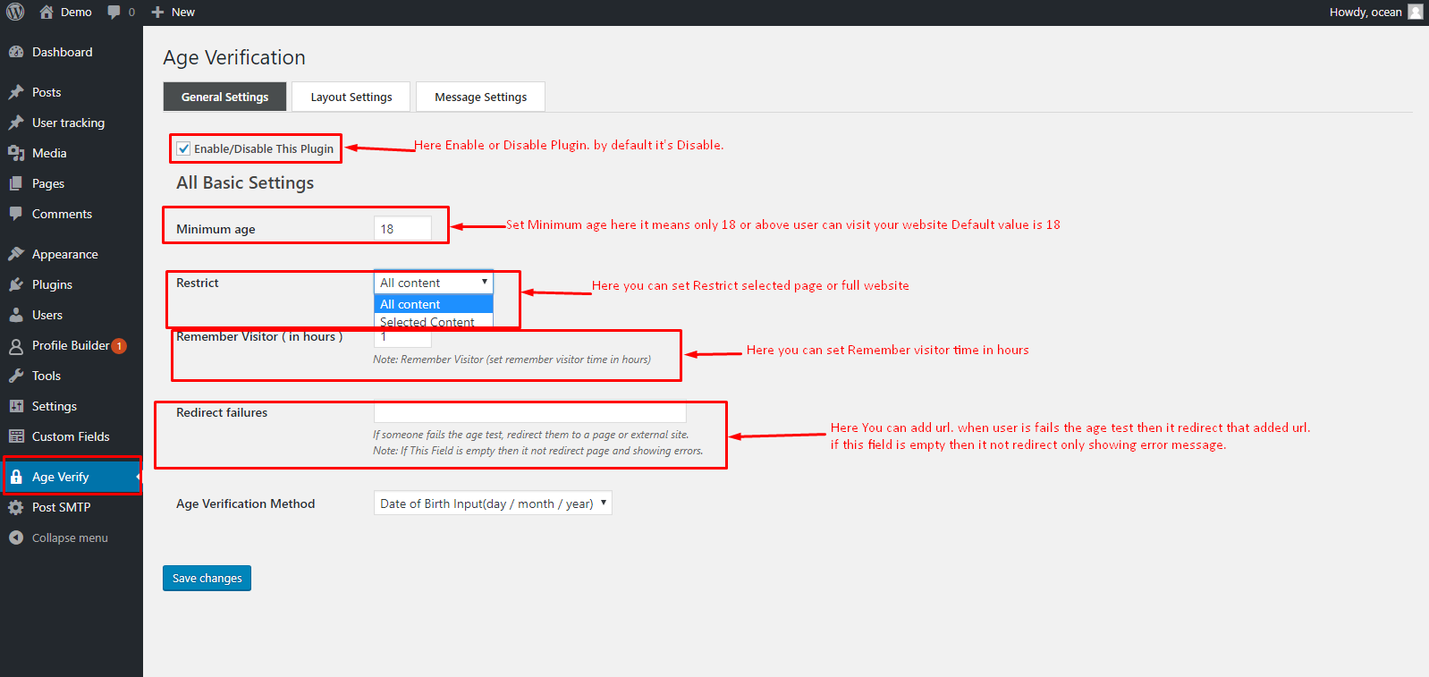The height and width of the screenshot is (677, 1429).
Task: Click the WordPress logo icon
Action: pos(15,12)
